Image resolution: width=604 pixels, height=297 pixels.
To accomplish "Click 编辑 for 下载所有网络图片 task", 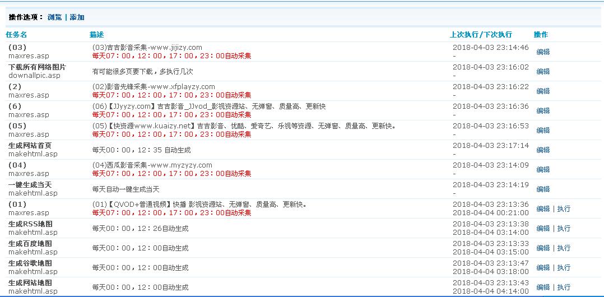I will click(543, 72).
